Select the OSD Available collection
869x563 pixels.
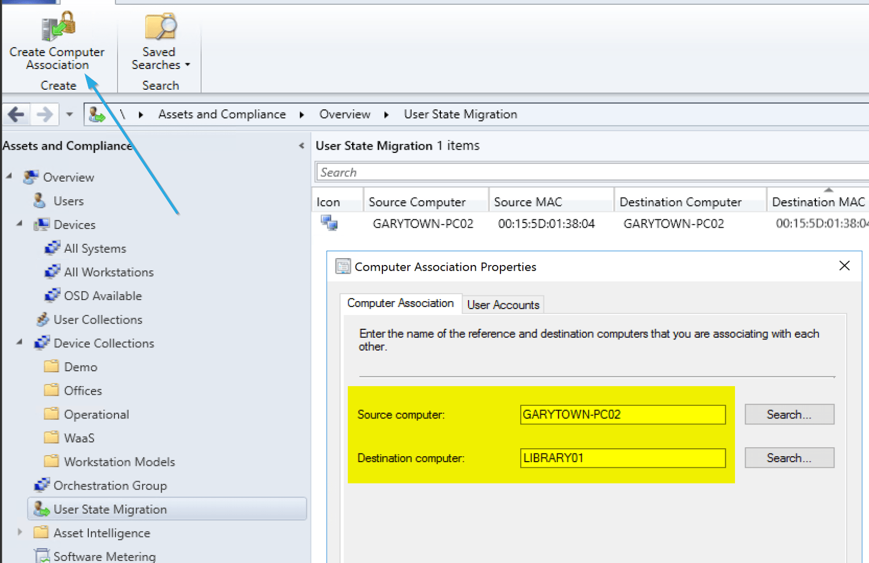point(103,296)
